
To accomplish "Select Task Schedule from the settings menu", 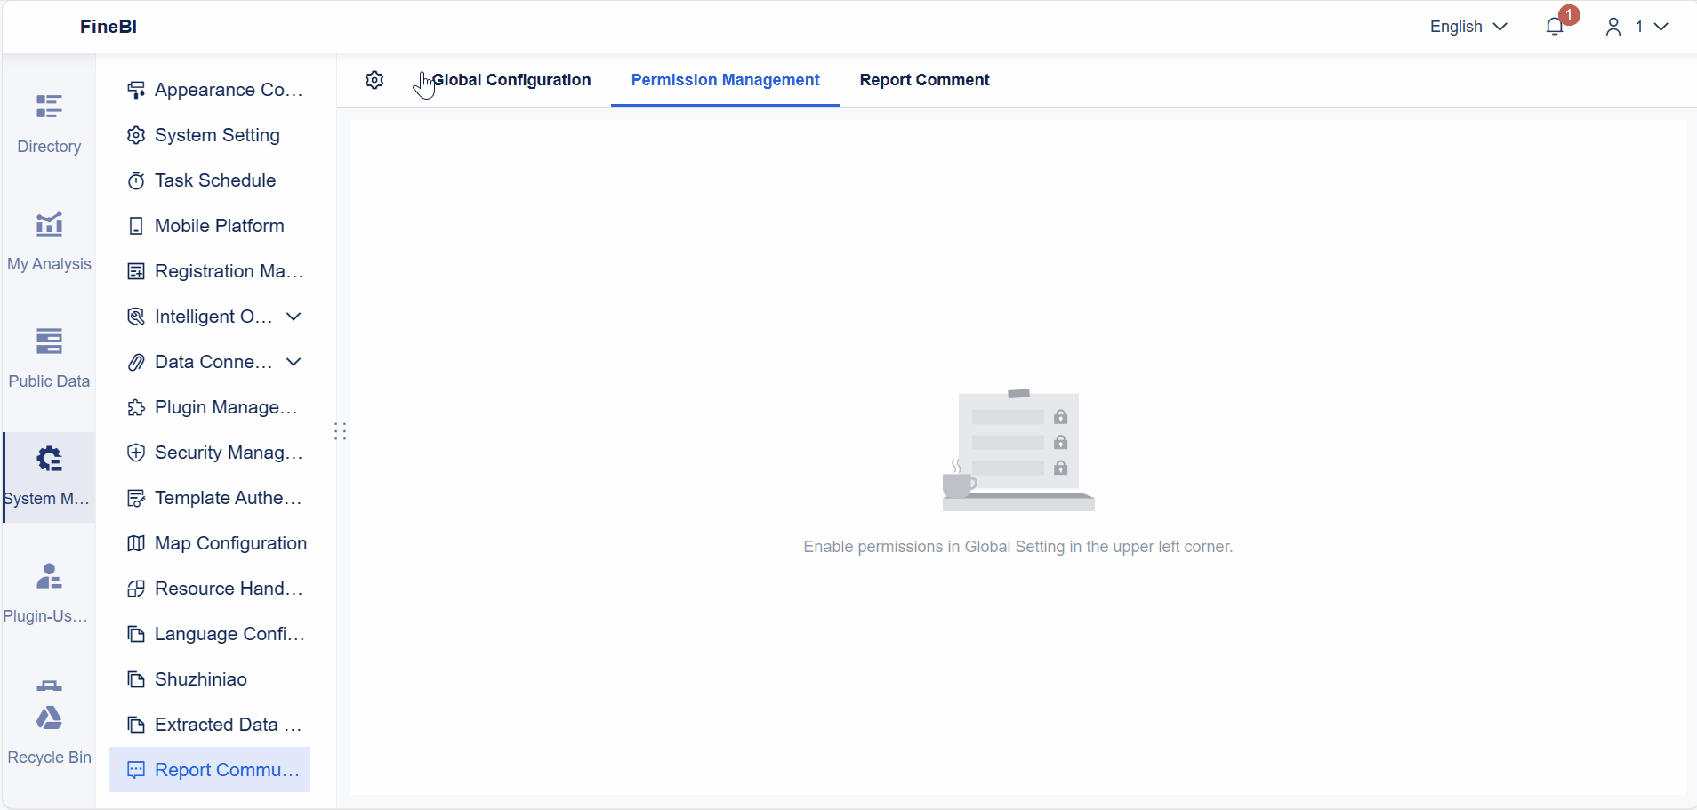I will click(215, 180).
